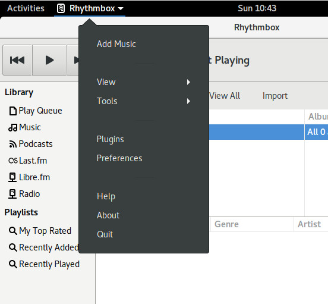This screenshot has width=328, height=304.
Task: Click the Libre.fm network icon
Action: pos(12,177)
